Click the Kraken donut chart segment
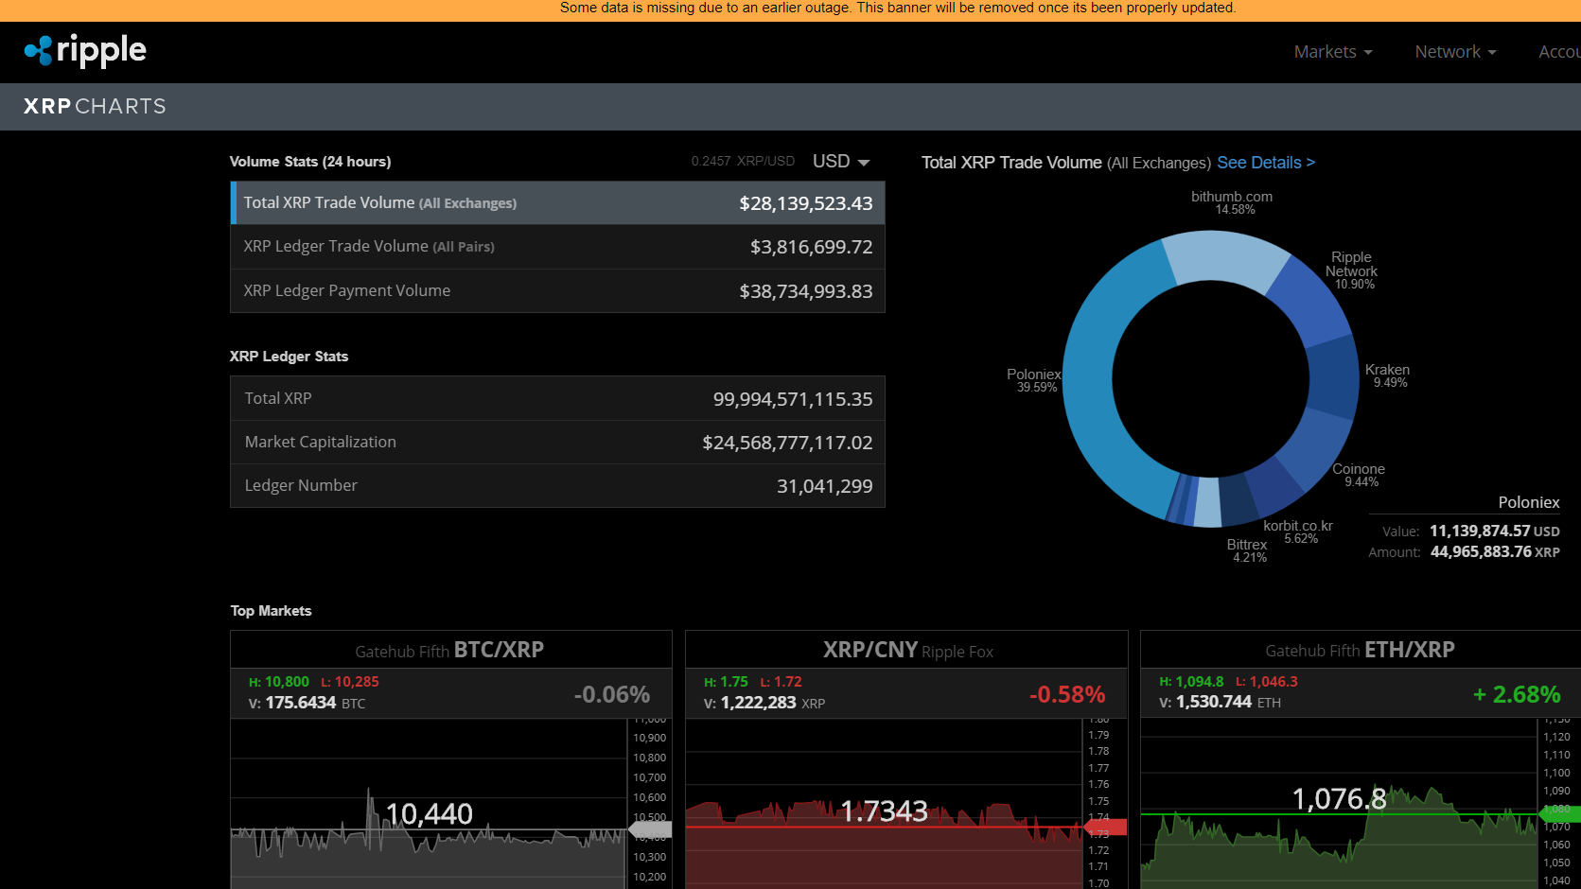1581x889 pixels. click(1334, 377)
